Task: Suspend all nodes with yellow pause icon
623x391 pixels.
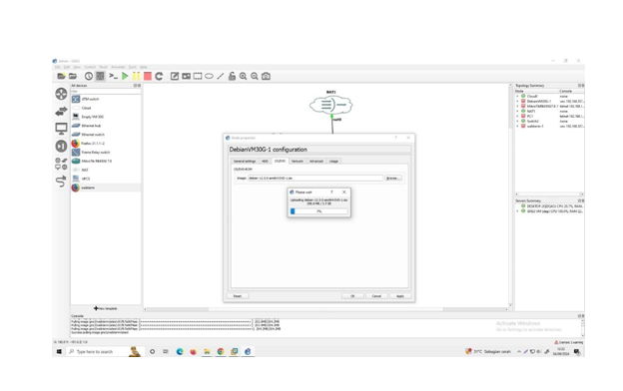Action: [136, 76]
